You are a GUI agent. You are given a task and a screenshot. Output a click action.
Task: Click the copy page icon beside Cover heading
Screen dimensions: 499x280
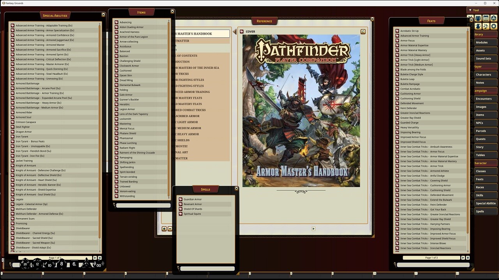tap(363, 31)
